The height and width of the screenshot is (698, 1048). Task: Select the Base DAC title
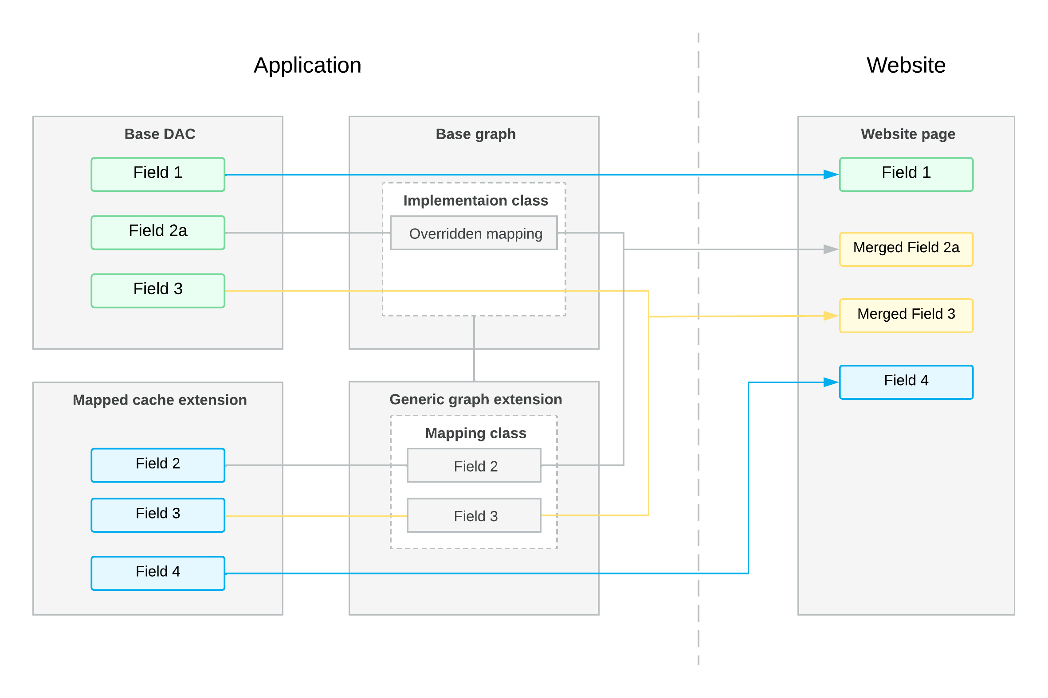[x=160, y=134]
